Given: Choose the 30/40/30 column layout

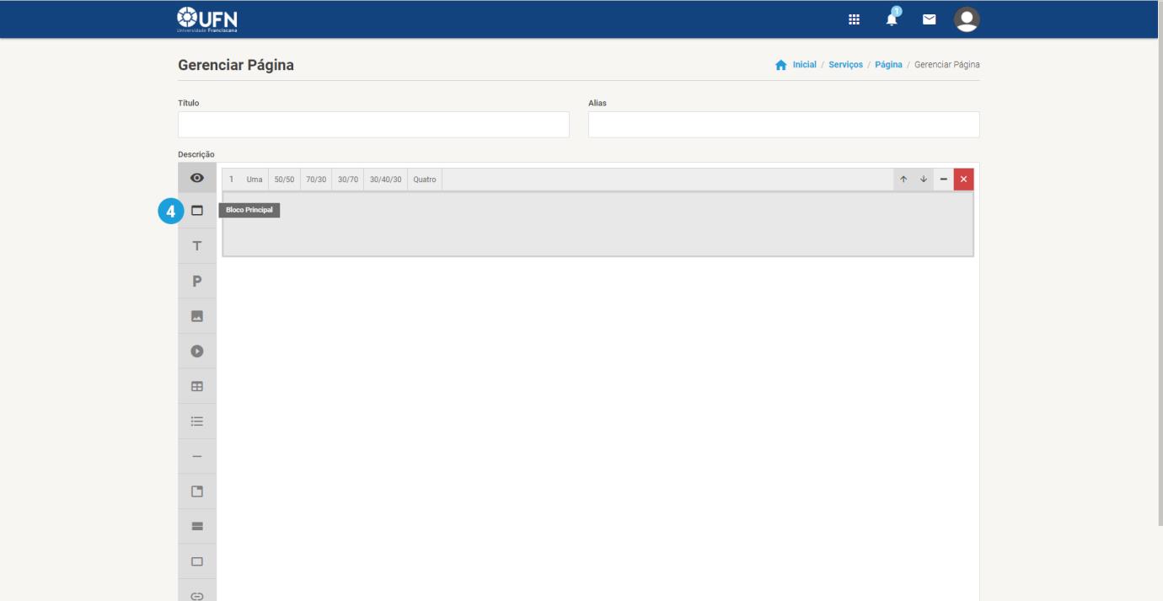Looking at the screenshot, I should click(x=386, y=180).
